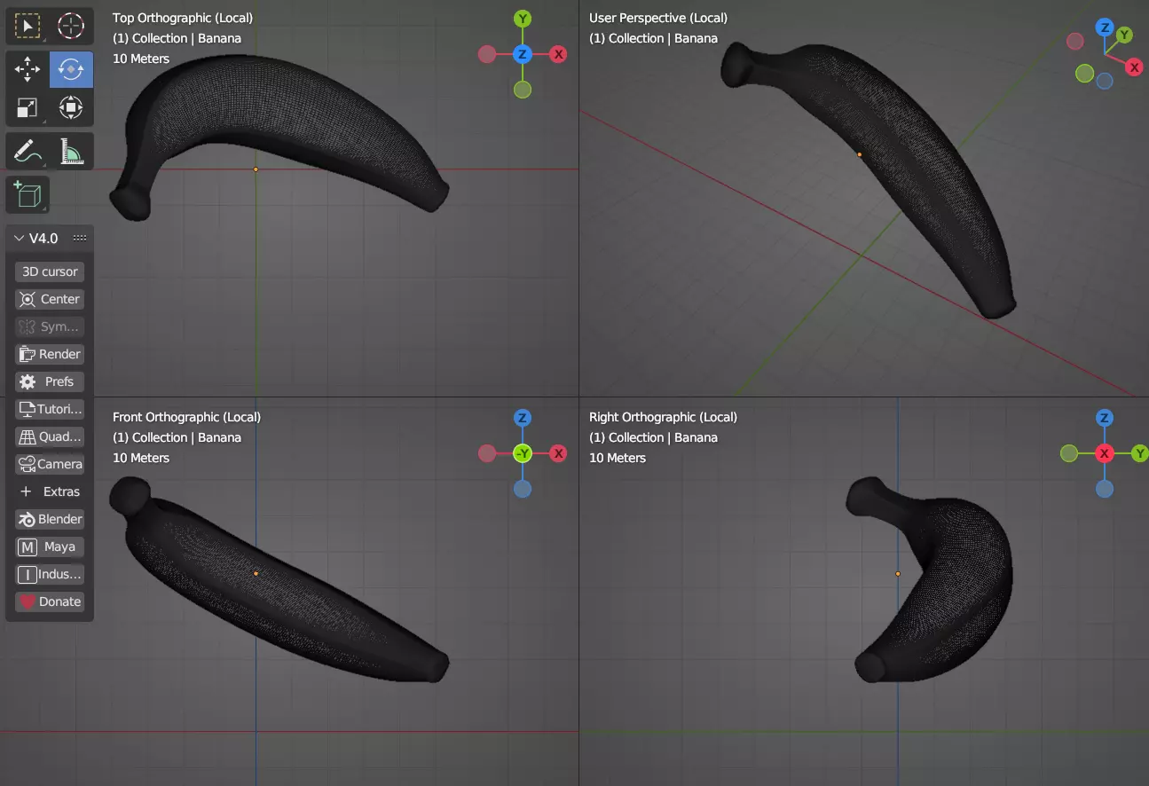The width and height of the screenshot is (1149, 786).
Task: Click red X axis in Front view gizmo
Action: [x=558, y=453]
